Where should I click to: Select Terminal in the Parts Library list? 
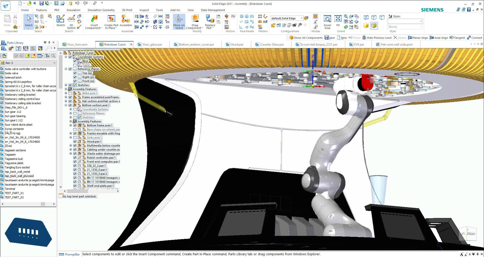coord(10,189)
